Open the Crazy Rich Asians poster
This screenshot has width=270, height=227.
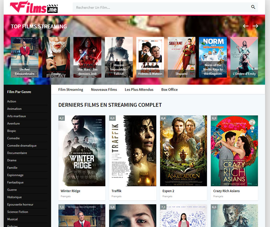[234, 151]
